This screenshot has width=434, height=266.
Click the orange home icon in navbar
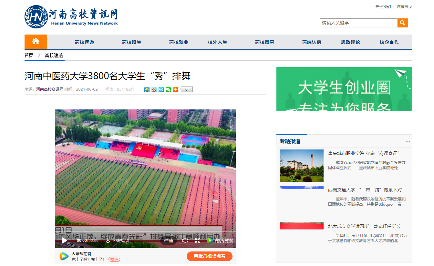pyautogui.click(x=36, y=42)
